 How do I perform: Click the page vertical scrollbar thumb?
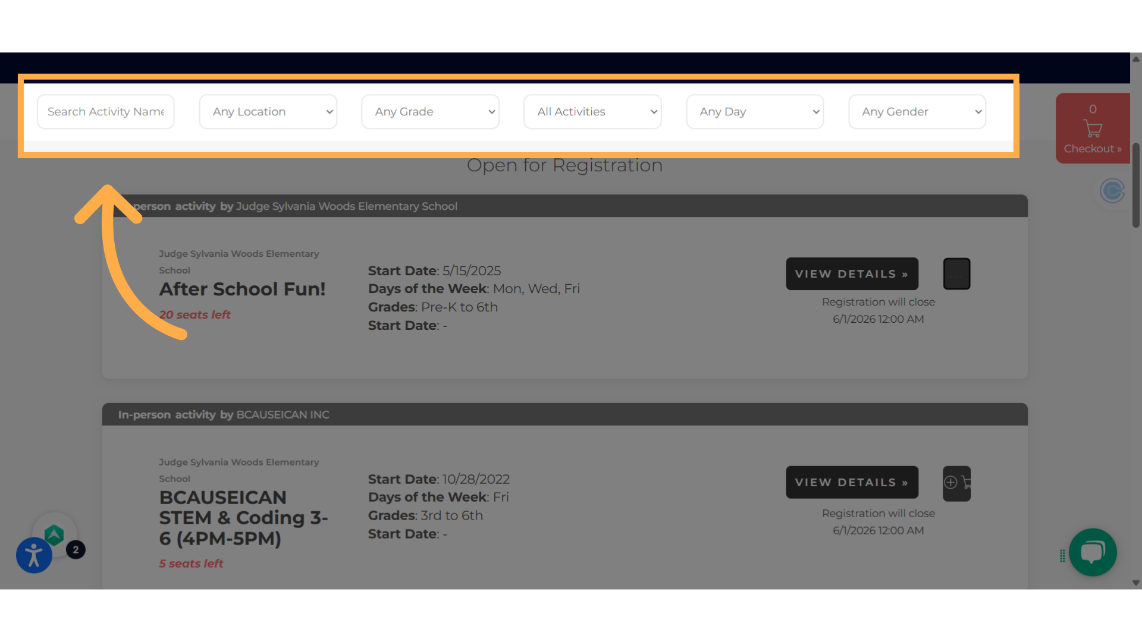coord(1135,184)
